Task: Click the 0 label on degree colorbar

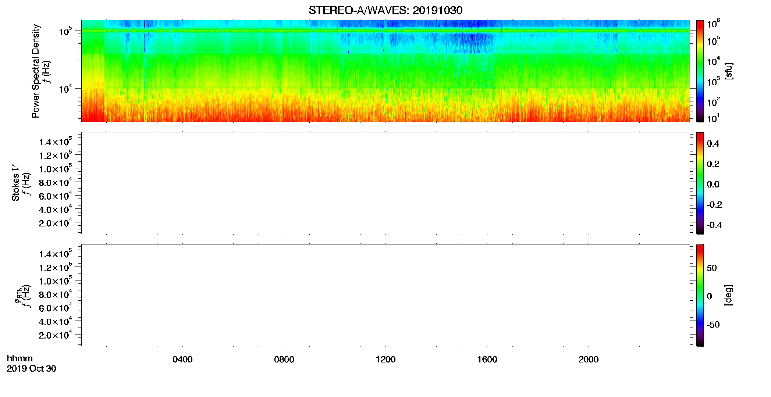Action: point(710,296)
